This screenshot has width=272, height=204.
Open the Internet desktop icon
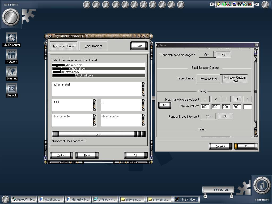tap(12, 73)
